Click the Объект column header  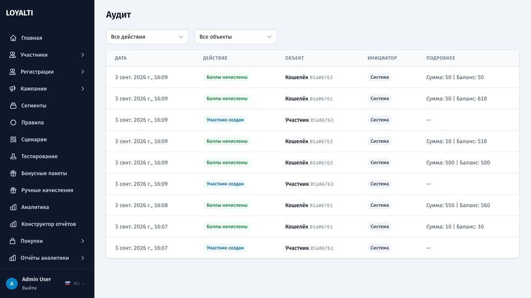[294, 58]
